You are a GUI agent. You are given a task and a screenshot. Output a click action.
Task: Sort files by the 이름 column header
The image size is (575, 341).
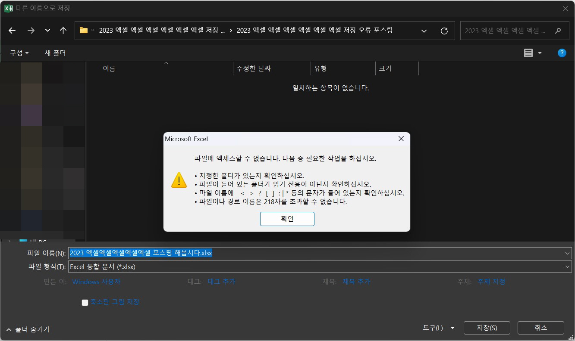[x=109, y=68]
